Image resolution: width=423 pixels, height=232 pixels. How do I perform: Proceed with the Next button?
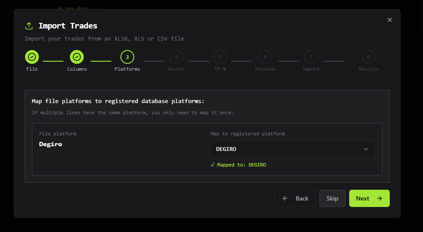click(x=369, y=198)
